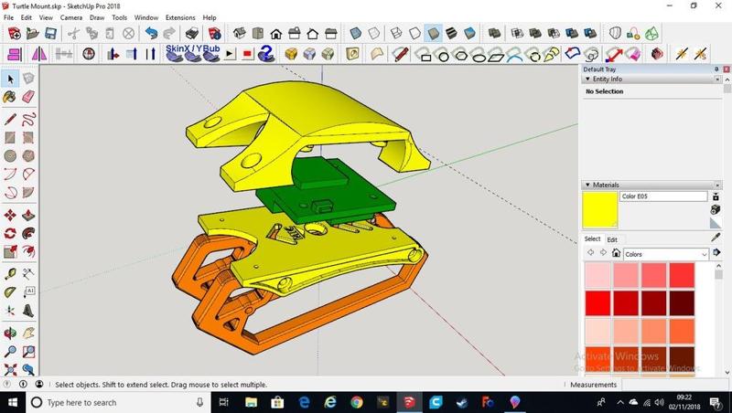Screen dimensions: 732x413
Task: Pick the Follow Me tool
Action: pos(28,233)
